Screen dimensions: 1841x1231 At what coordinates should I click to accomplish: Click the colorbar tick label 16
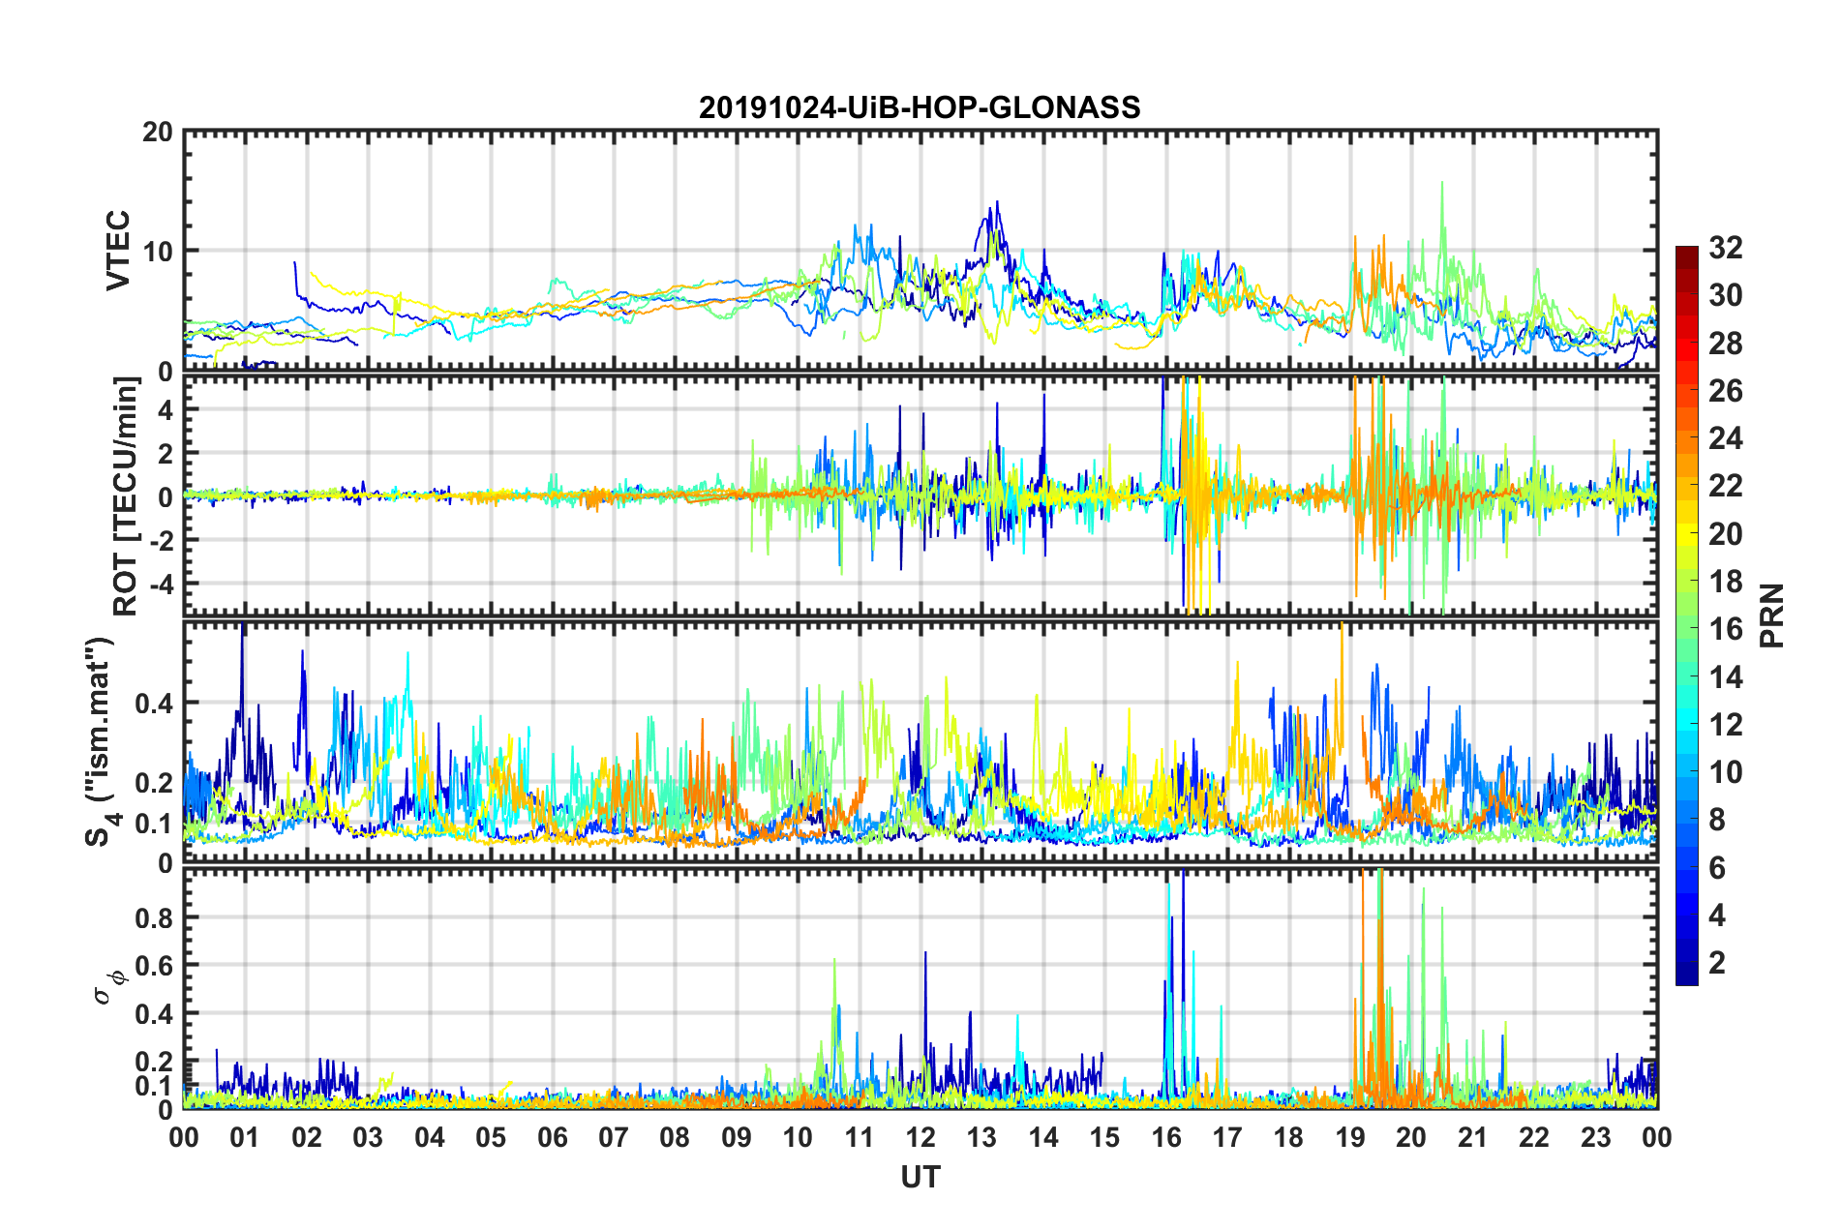(1725, 629)
